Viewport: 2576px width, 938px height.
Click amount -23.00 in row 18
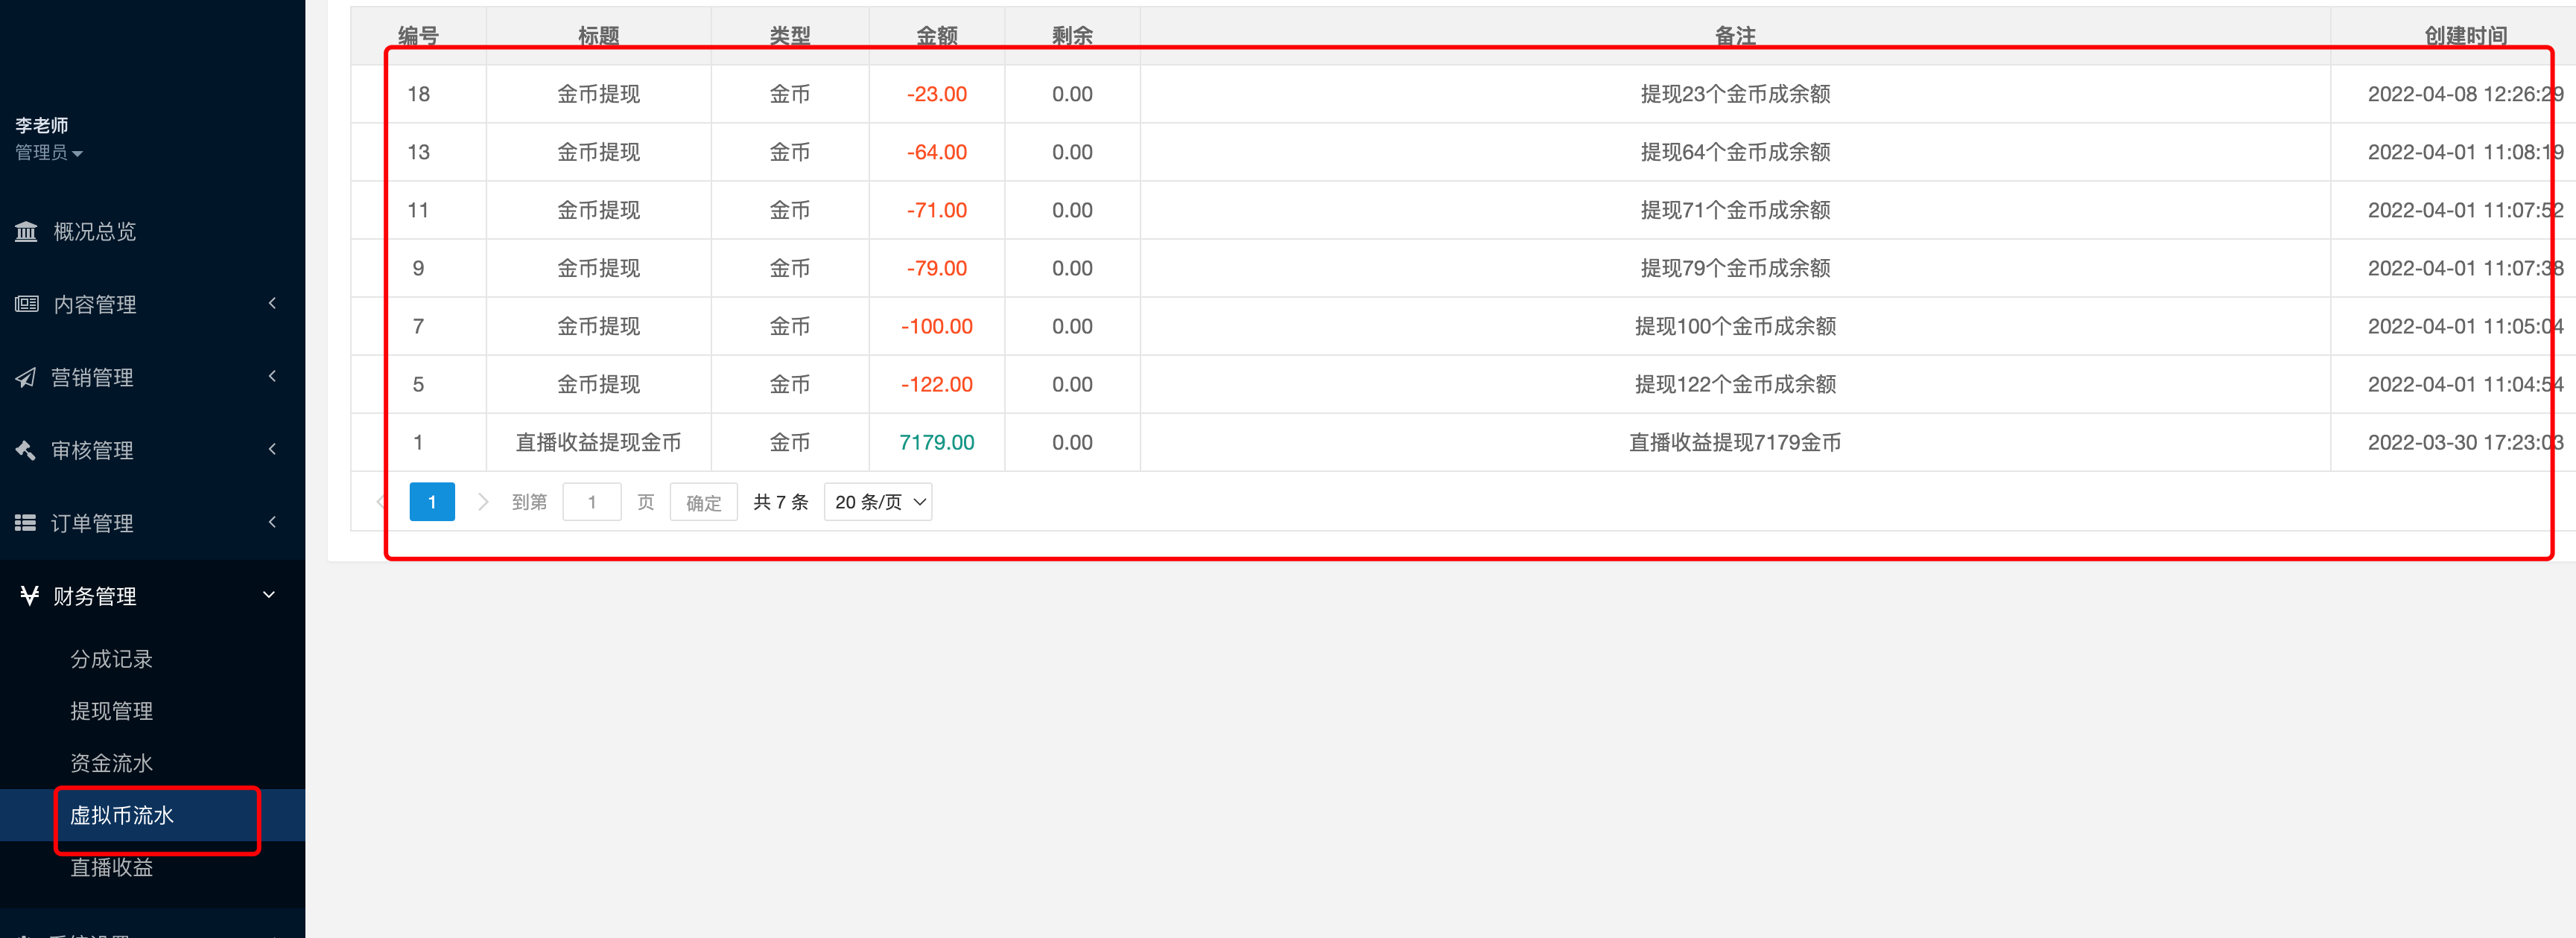point(937,94)
